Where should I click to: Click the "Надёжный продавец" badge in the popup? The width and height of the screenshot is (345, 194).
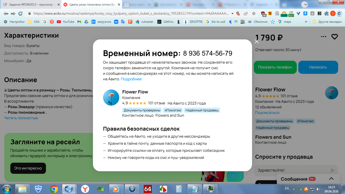202,110
